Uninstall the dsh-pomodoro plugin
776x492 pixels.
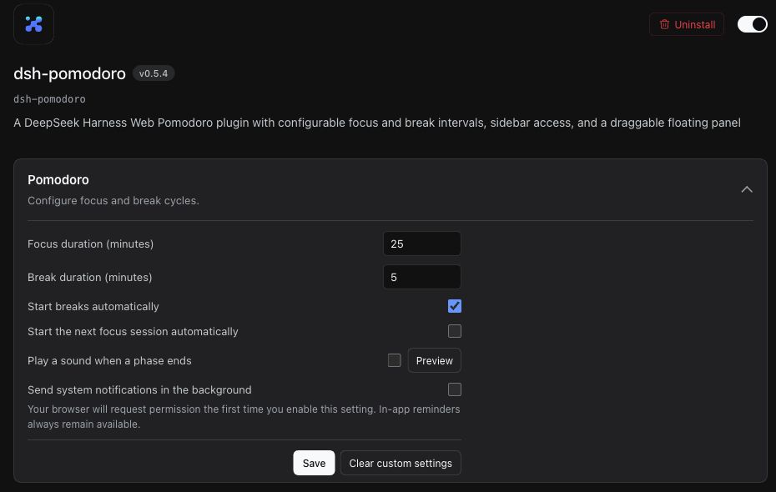[687, 24]
